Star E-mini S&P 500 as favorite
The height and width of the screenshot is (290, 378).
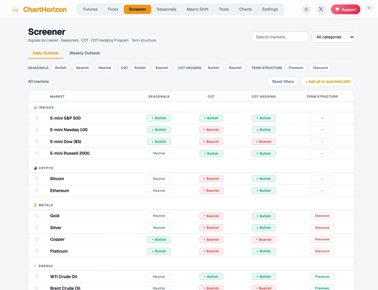[x=37, y=118]
